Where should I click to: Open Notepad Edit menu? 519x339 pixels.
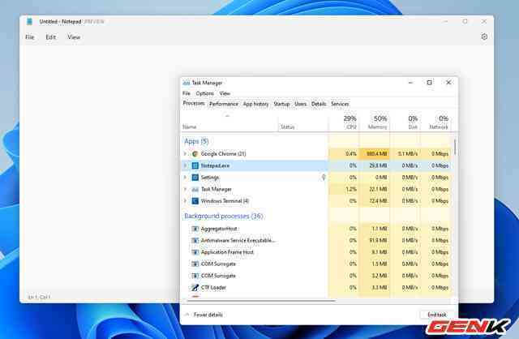click(x=50, y=37)
